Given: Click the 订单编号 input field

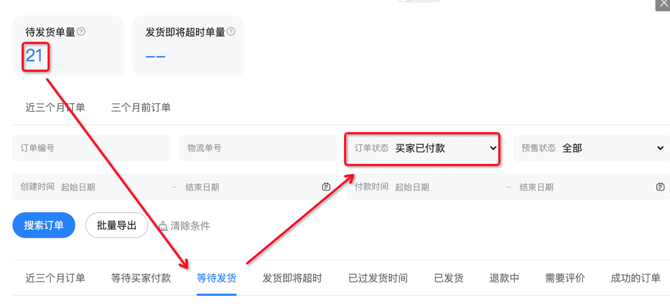Looking at the screenshot, I should [x=91, y=148].
